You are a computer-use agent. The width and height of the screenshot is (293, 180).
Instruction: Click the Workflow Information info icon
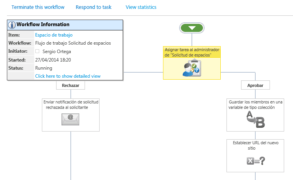[x=12, y=25]
